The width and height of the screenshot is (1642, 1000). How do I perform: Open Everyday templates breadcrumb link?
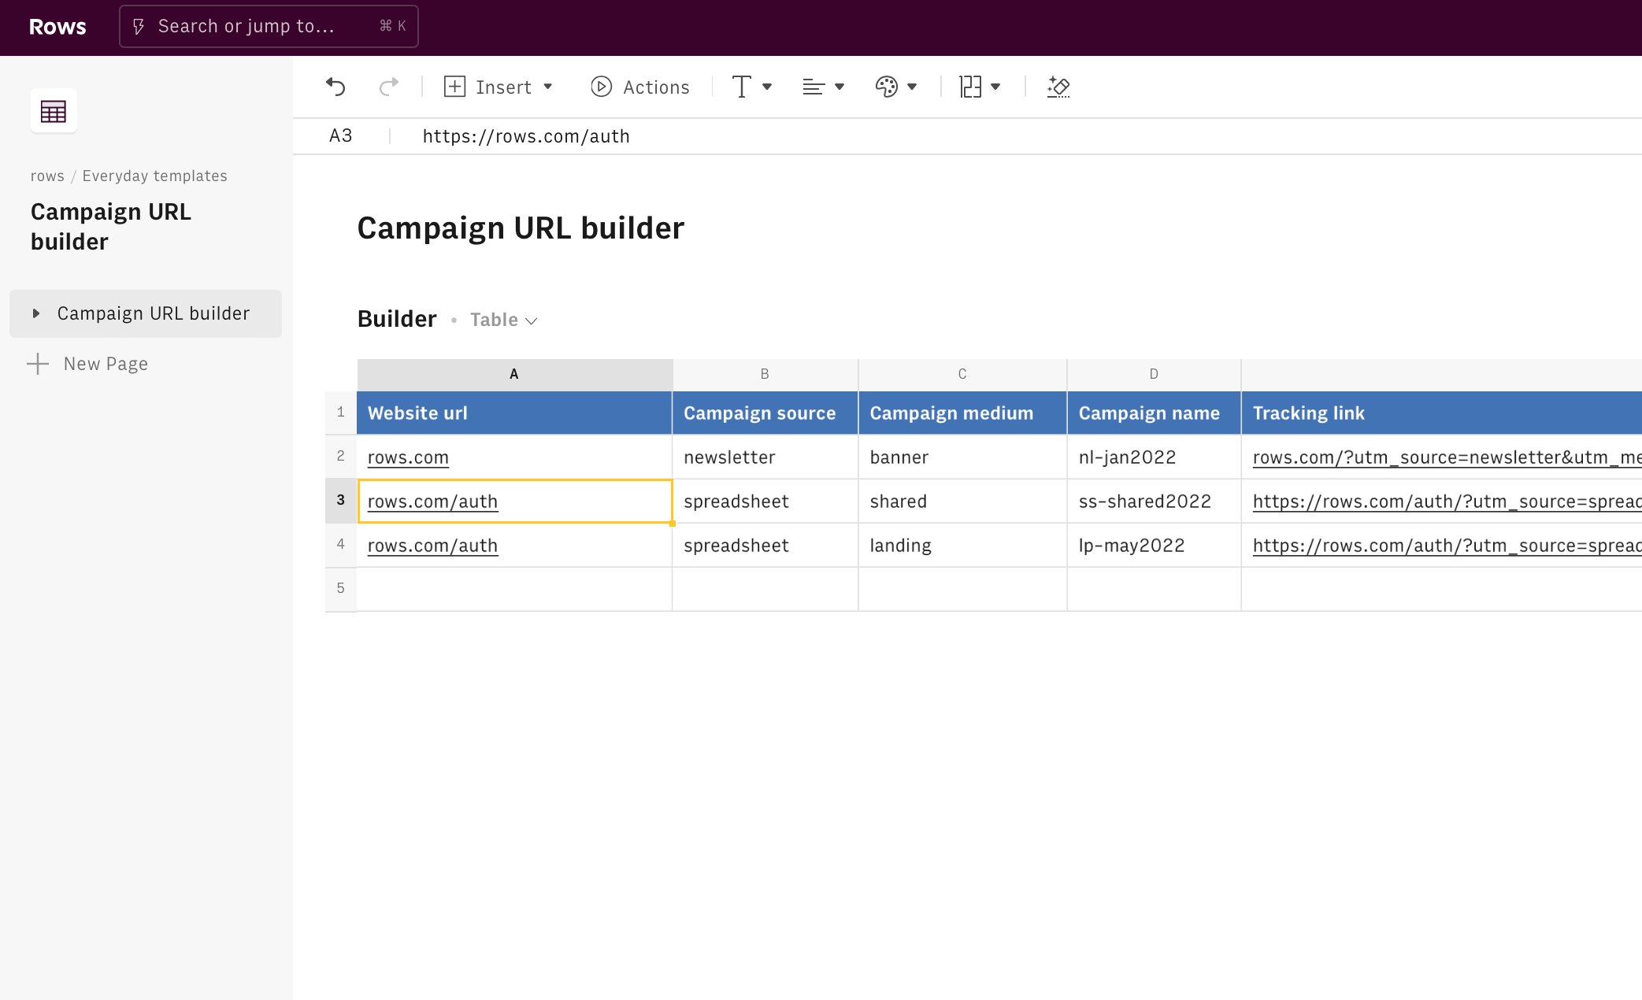pyautogui.click(x=154, y=176)
